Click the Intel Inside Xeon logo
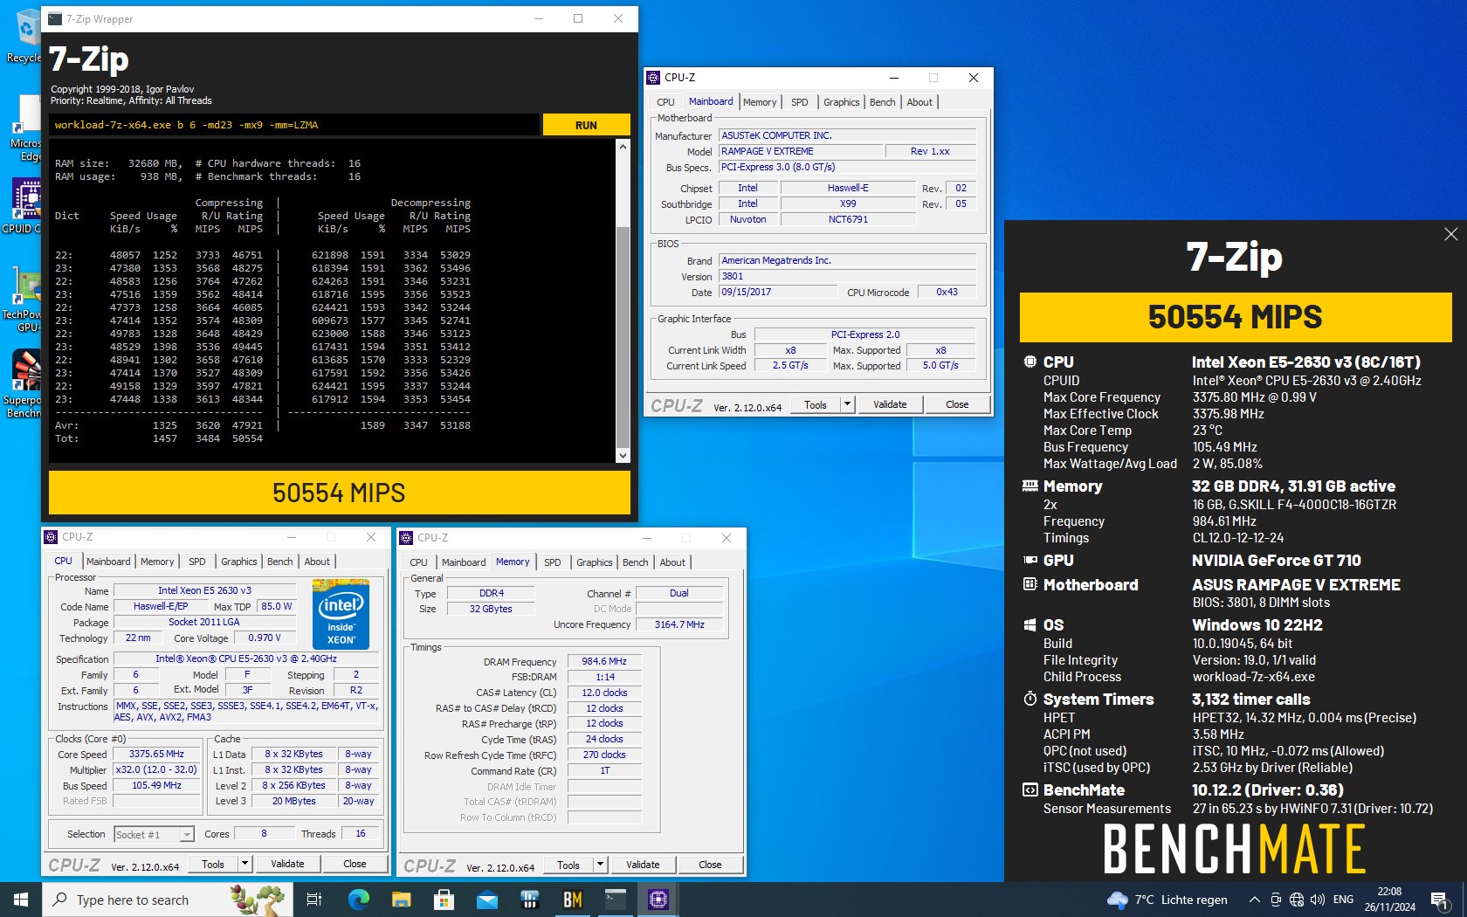The width and height of the screenshot is (1467, 917). pos(341,613)
